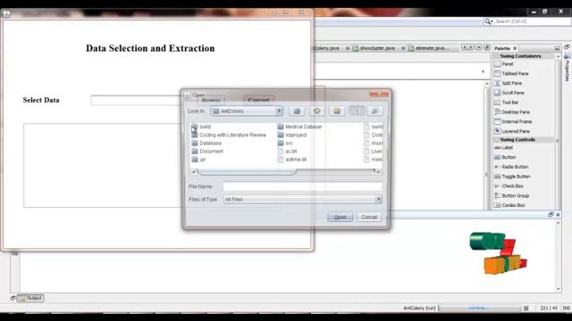Stop the AntColony run task icon
572x321 pixels.
pos(526,309)
